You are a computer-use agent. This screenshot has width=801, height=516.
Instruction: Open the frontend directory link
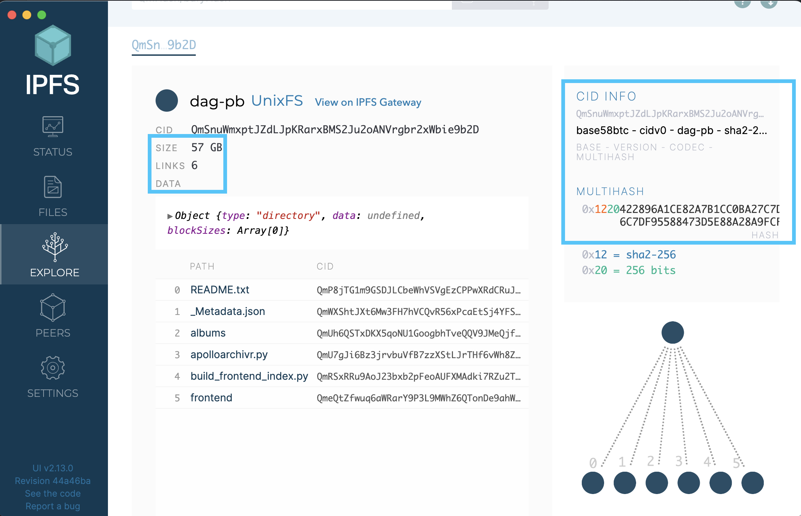(x=211, y=398)
